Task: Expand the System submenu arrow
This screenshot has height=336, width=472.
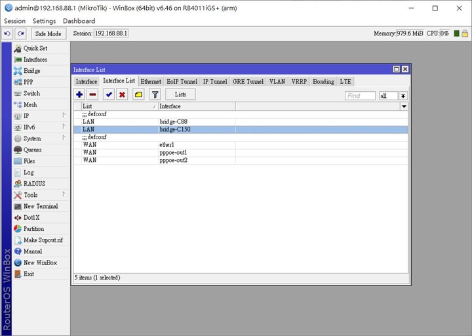Action: click(x=64, y=138)
